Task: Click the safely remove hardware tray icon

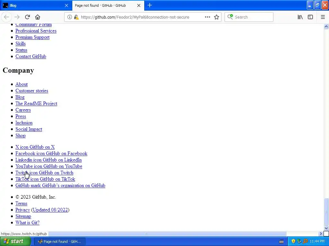Action: coord(299,242)
